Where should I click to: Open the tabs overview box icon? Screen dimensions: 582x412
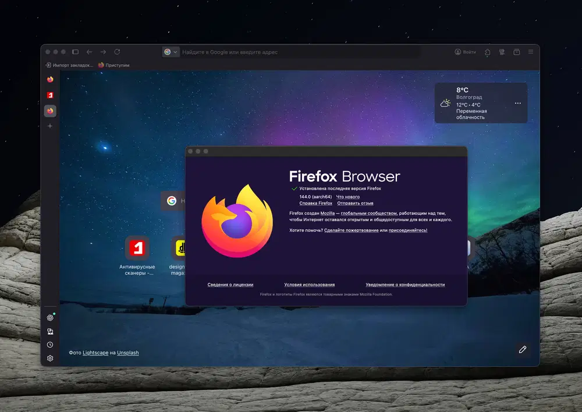tap(516, 52)
